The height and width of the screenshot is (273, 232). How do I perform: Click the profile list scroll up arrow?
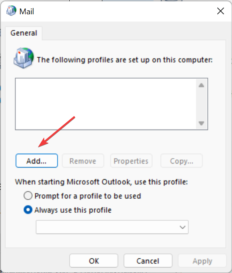click(x=201, y=85)
